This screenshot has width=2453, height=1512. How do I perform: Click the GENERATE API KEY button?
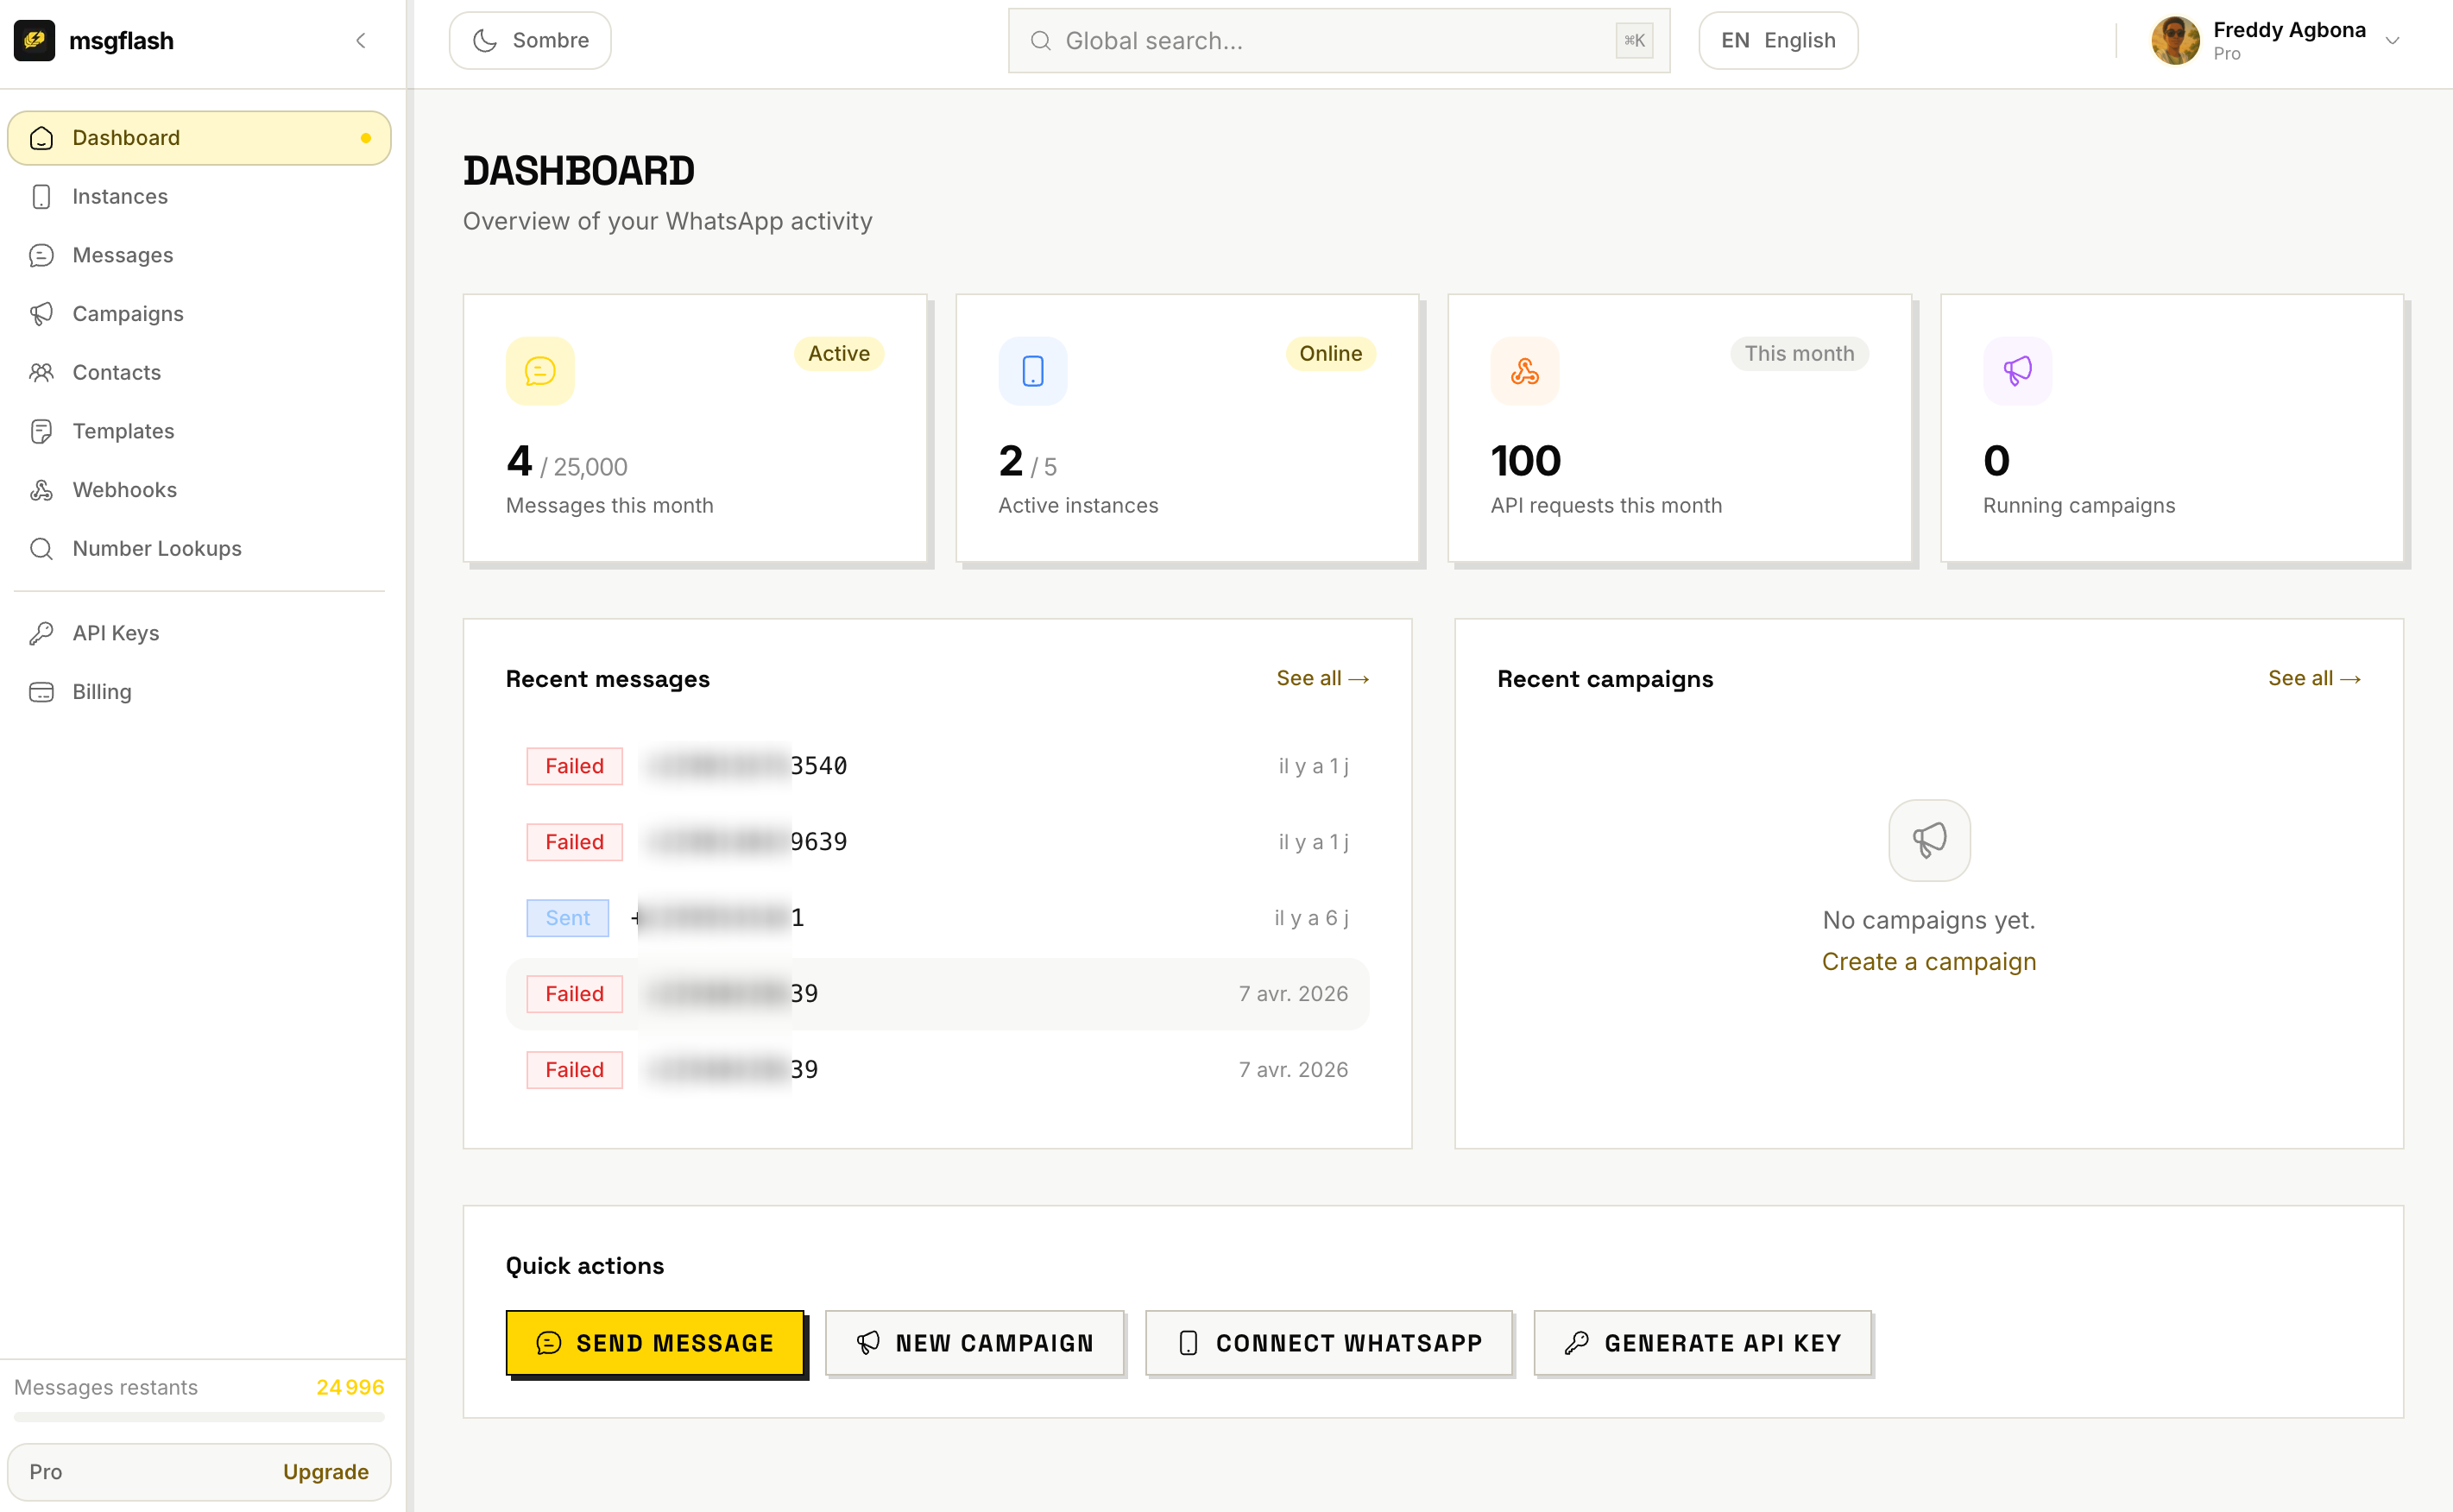[1702, 1343]
